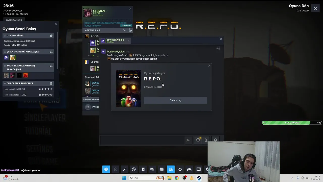Expand the +4 more friends in R.E.P.O. group
323x182 pixels.
pos(93,56)
